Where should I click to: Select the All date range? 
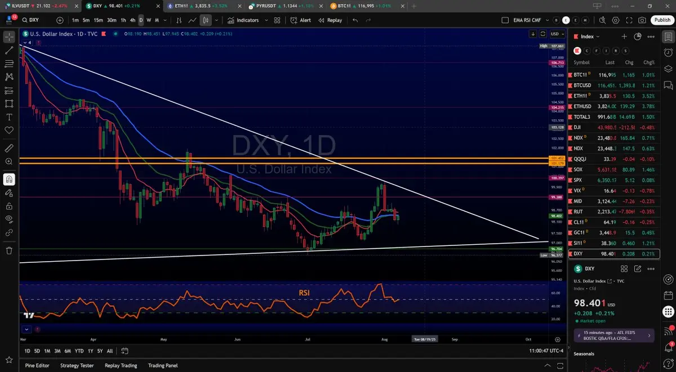coord(110,351)
